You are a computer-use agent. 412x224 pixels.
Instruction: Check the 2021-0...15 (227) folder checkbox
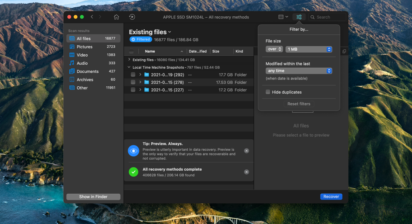pos(133,90)
